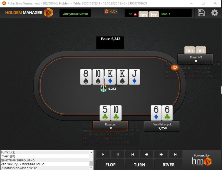222x170 pixels.
Task: Open replayer settings gear icon
Action: click(215, 13)
